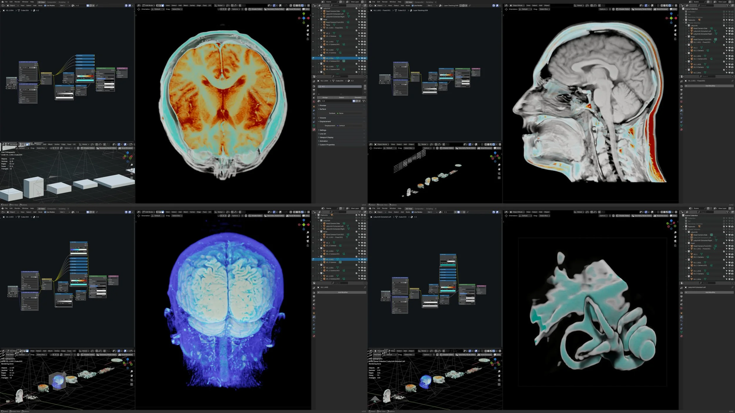The height and width of the screenshot is (413, 735).
Task: Click color ramp gradient in side-view head node editor
Action: click(446, 75)
